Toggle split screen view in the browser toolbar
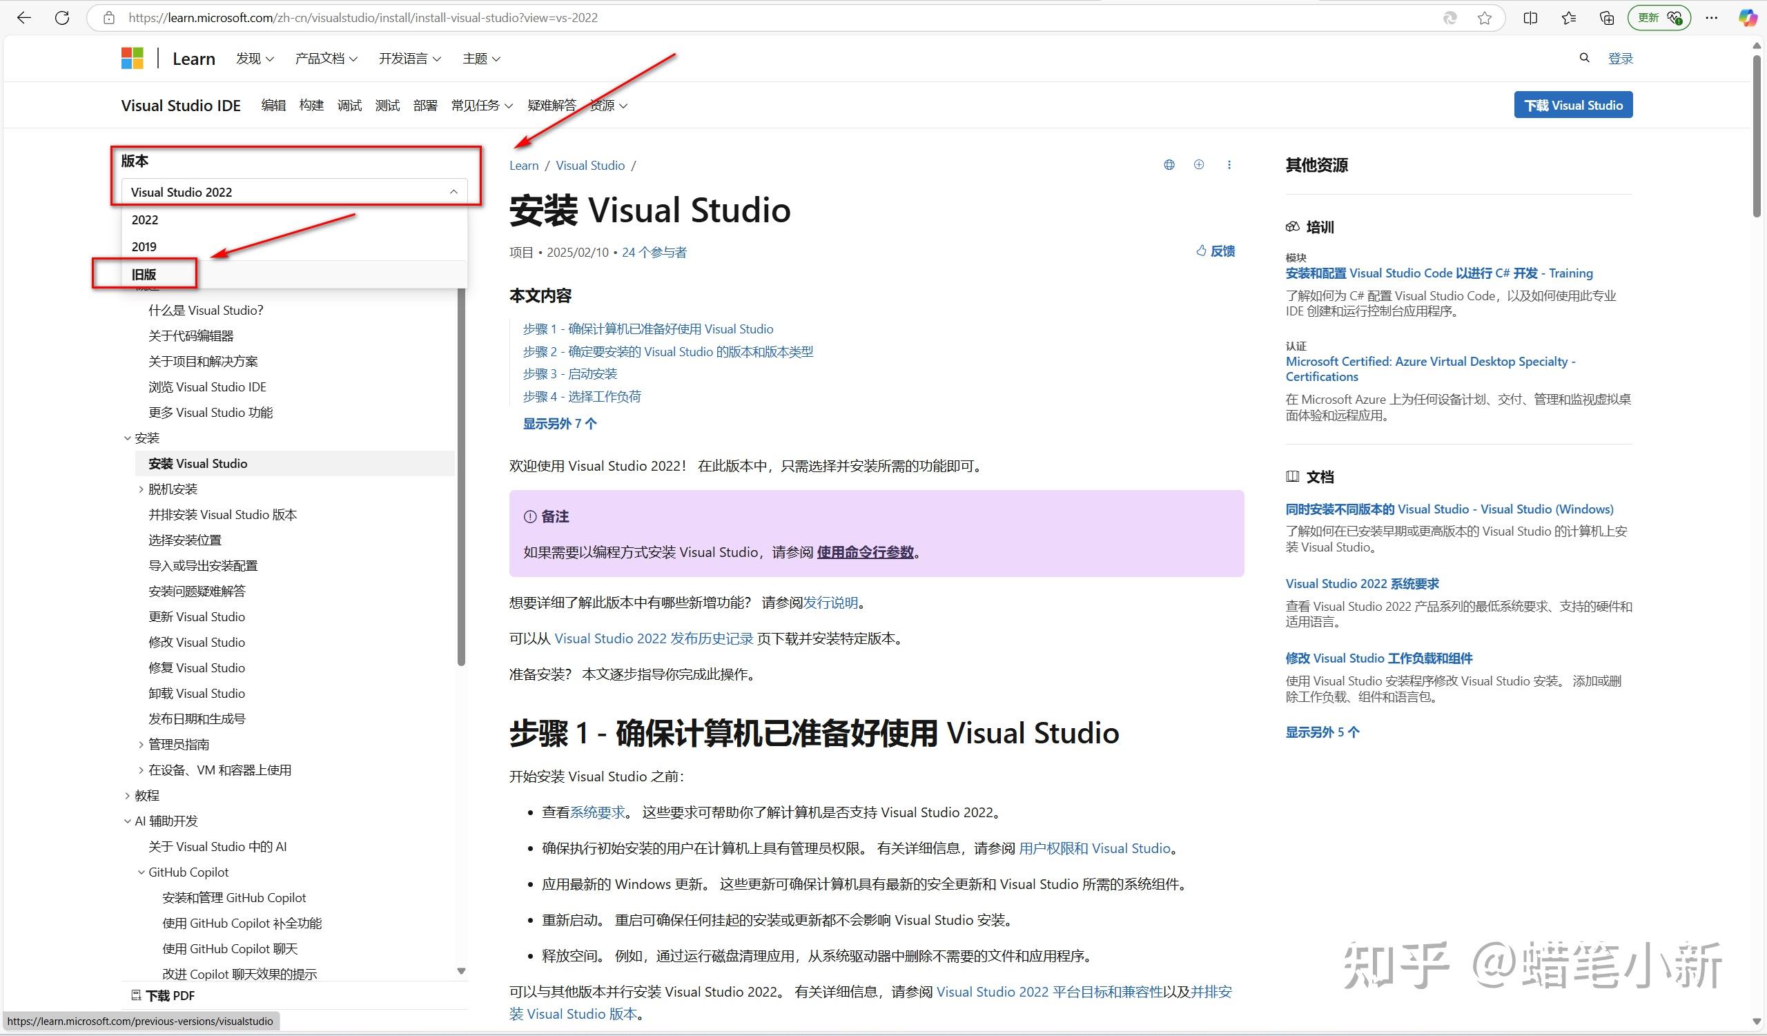The width and height of the screenshot is (1767, 1036). [x=1530, y=17]
